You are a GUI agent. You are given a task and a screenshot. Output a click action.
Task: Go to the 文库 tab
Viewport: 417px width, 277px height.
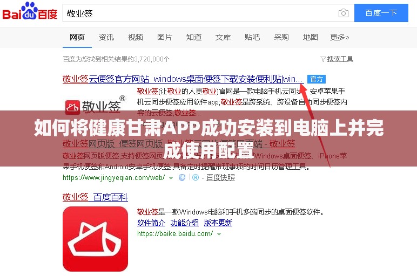[223, 37]
